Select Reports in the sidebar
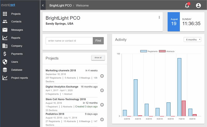 pos(16,38)
